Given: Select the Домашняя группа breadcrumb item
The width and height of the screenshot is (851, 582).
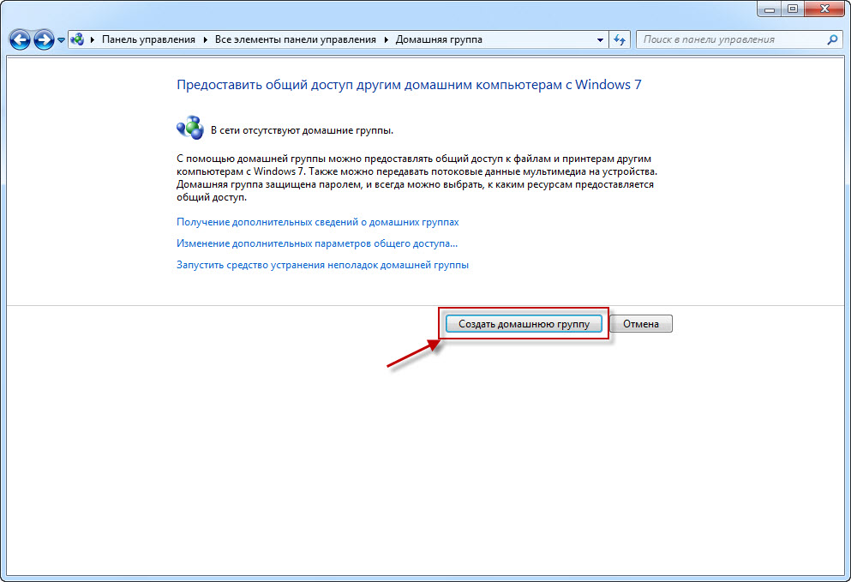Looking at the screenshot, I should point(438,39).
